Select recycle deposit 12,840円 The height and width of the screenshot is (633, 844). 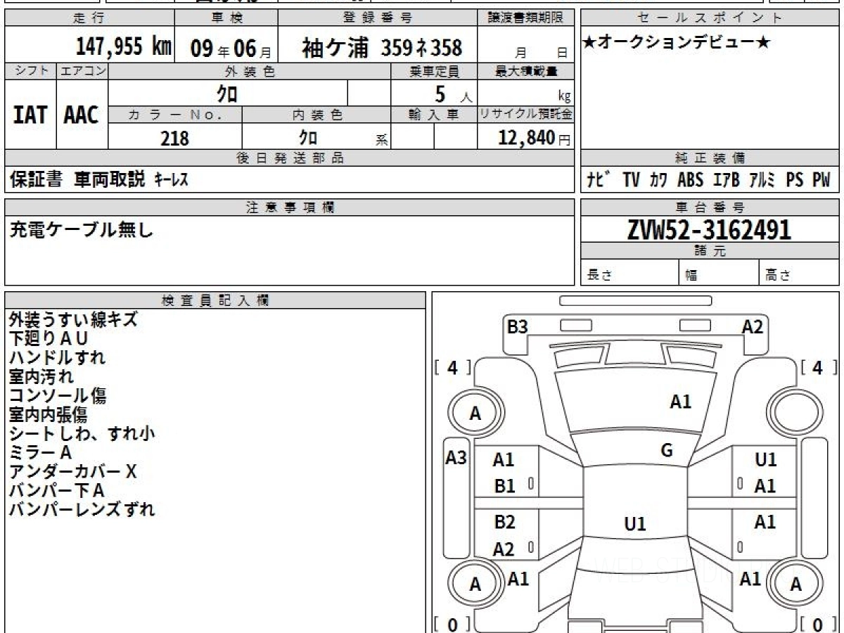[x=535, y=139]
